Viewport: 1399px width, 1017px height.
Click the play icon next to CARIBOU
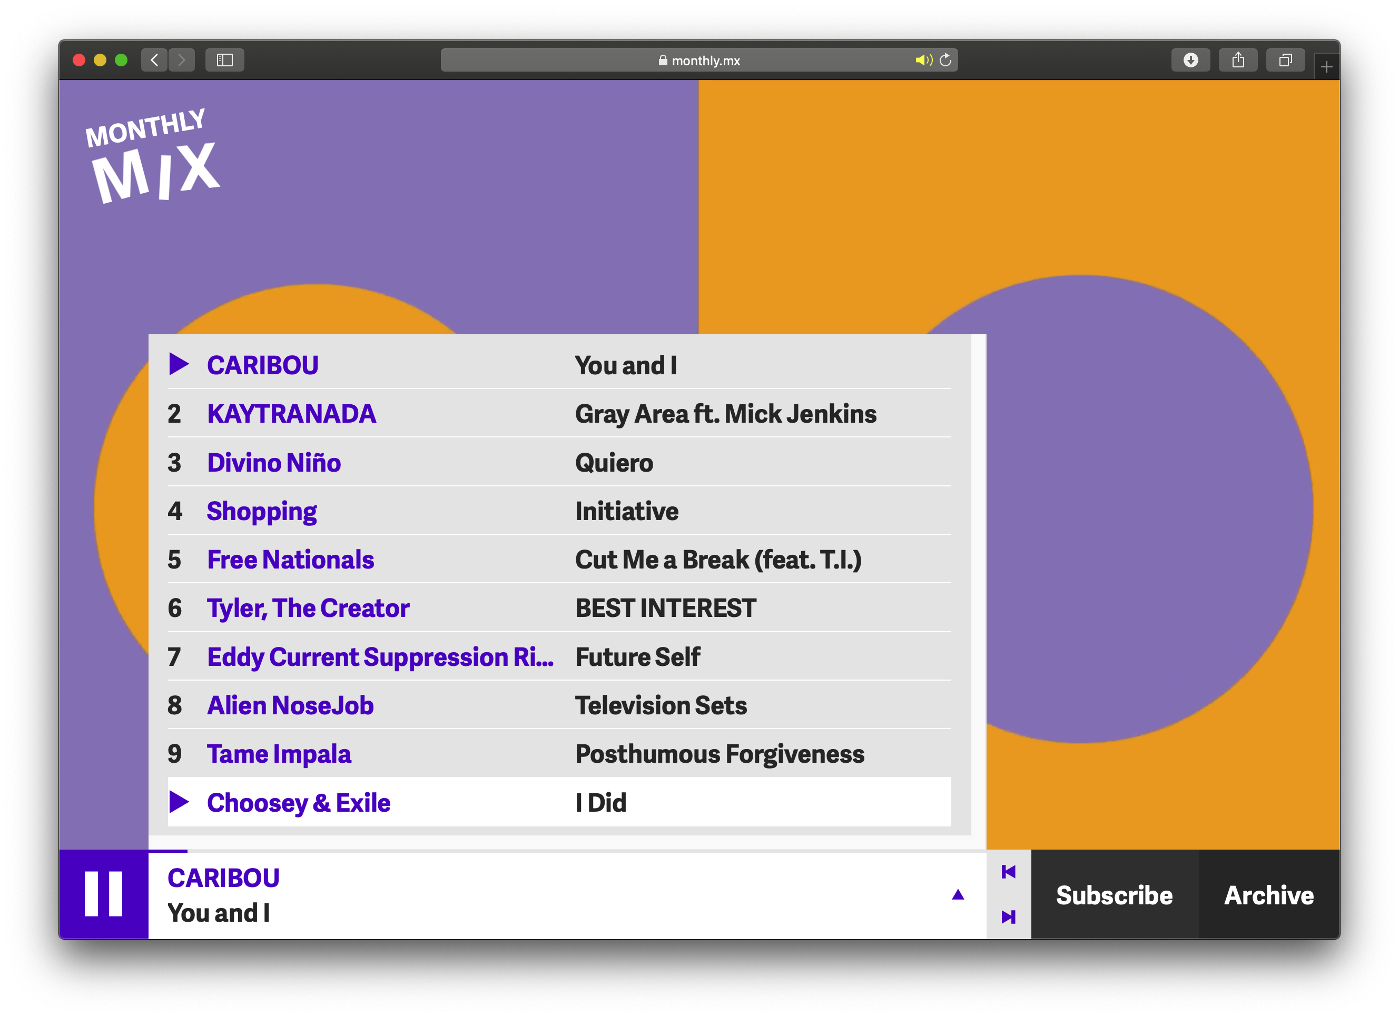(178, 364)
